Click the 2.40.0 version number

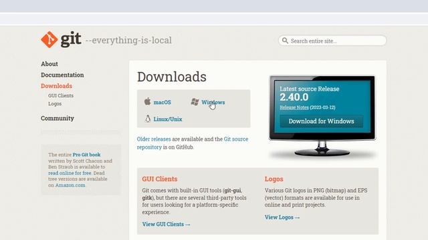[294, 97]
